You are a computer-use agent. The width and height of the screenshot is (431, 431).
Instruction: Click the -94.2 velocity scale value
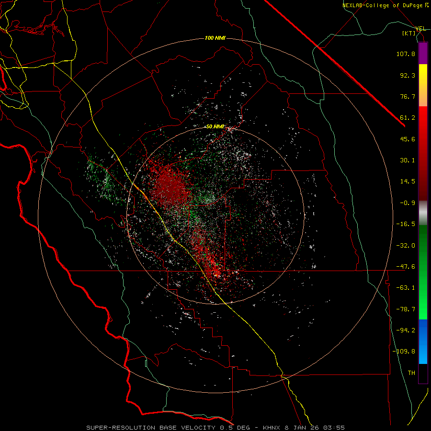tap(406, 330)
